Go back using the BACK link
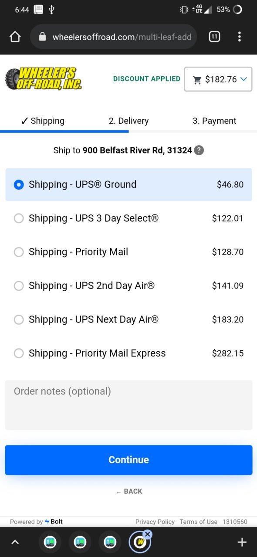This screenshot has height=557, width=257. click(x=129, y=491)
